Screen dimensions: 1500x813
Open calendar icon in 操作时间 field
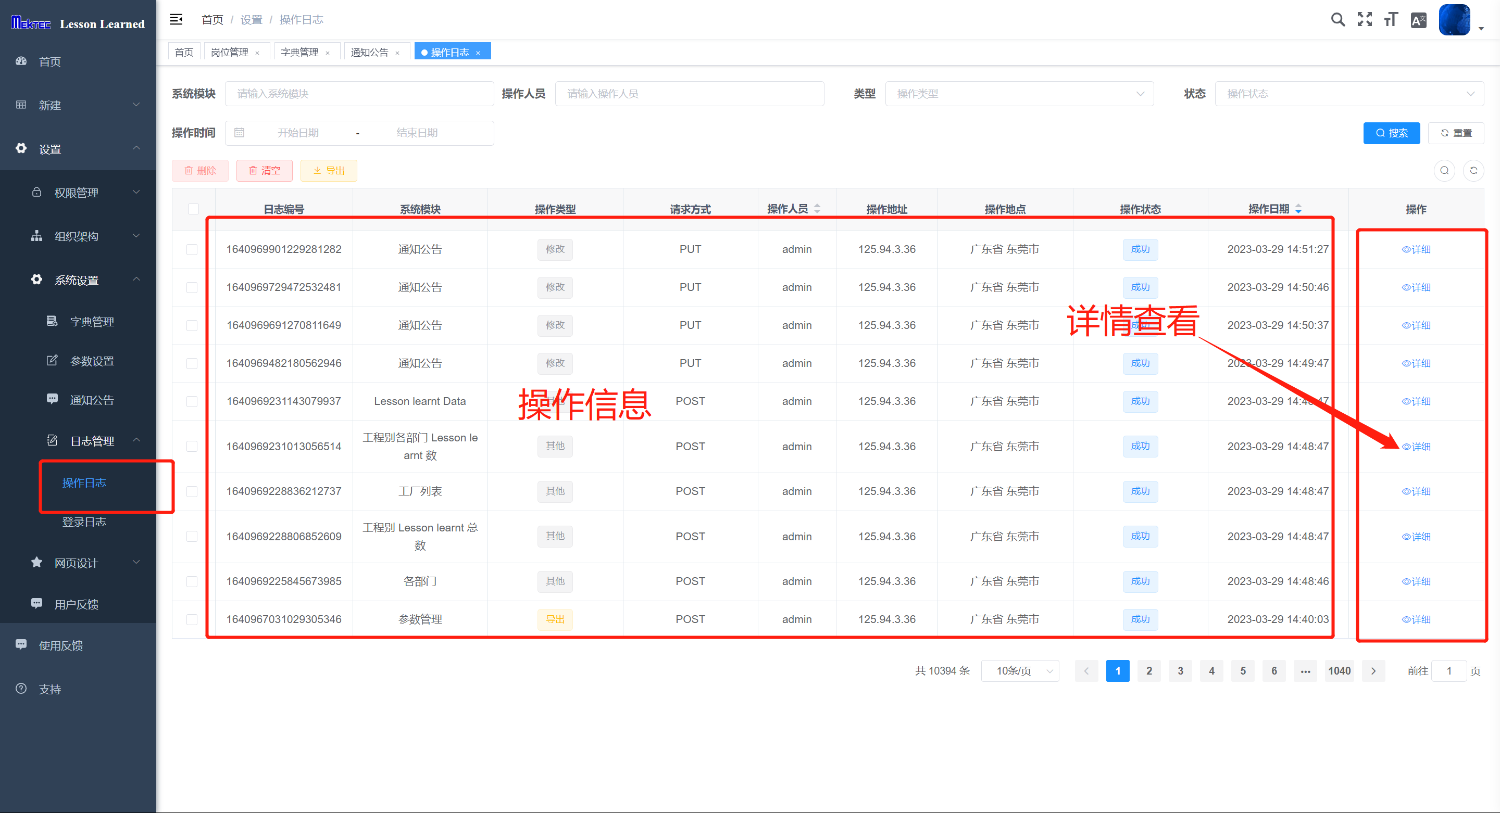pyautogui.click(x=240, y=133)
